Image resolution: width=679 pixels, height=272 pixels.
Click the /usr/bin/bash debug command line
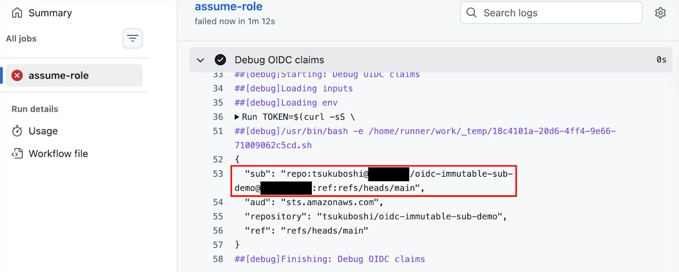pos(425,138)
